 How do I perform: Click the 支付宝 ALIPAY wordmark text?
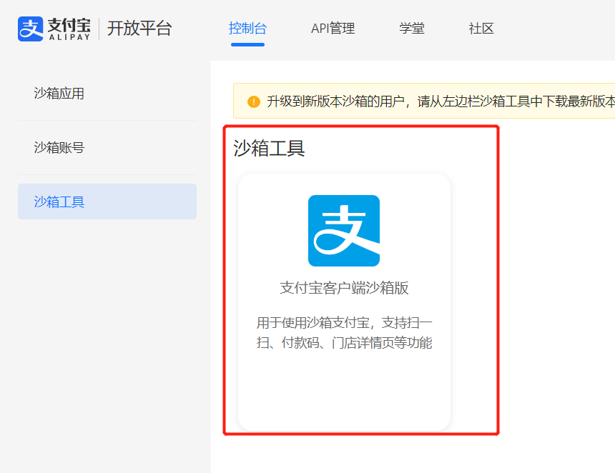pos(69,29)
